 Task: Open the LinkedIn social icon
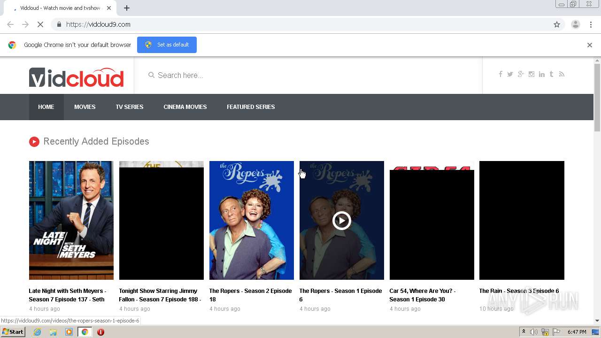coord(542,74)
